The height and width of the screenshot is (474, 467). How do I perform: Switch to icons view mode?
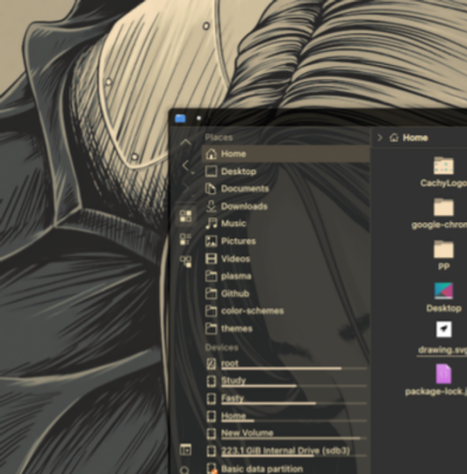[x=185, y=216]
